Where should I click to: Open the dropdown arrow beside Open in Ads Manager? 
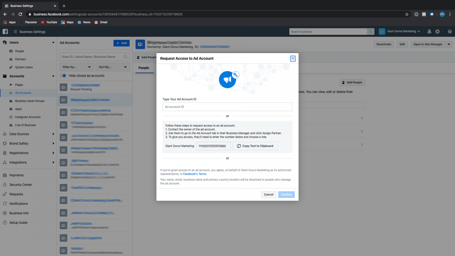click(449, 44)
